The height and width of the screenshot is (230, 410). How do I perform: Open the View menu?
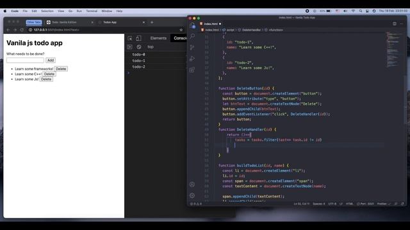click(61, 11)
